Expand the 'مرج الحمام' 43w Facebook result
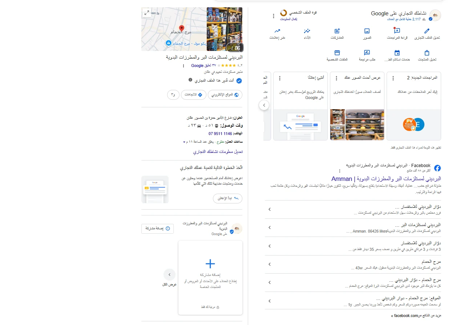The height and width of the screenshot is (325, 476). click(x=269, y=264)
